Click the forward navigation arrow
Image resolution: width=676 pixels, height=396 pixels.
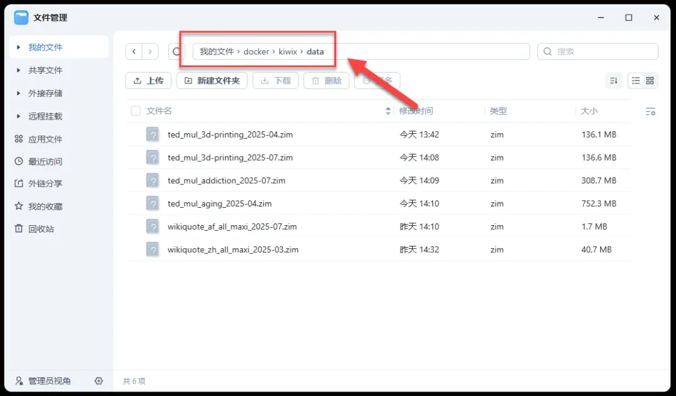[x=150, y=51]
